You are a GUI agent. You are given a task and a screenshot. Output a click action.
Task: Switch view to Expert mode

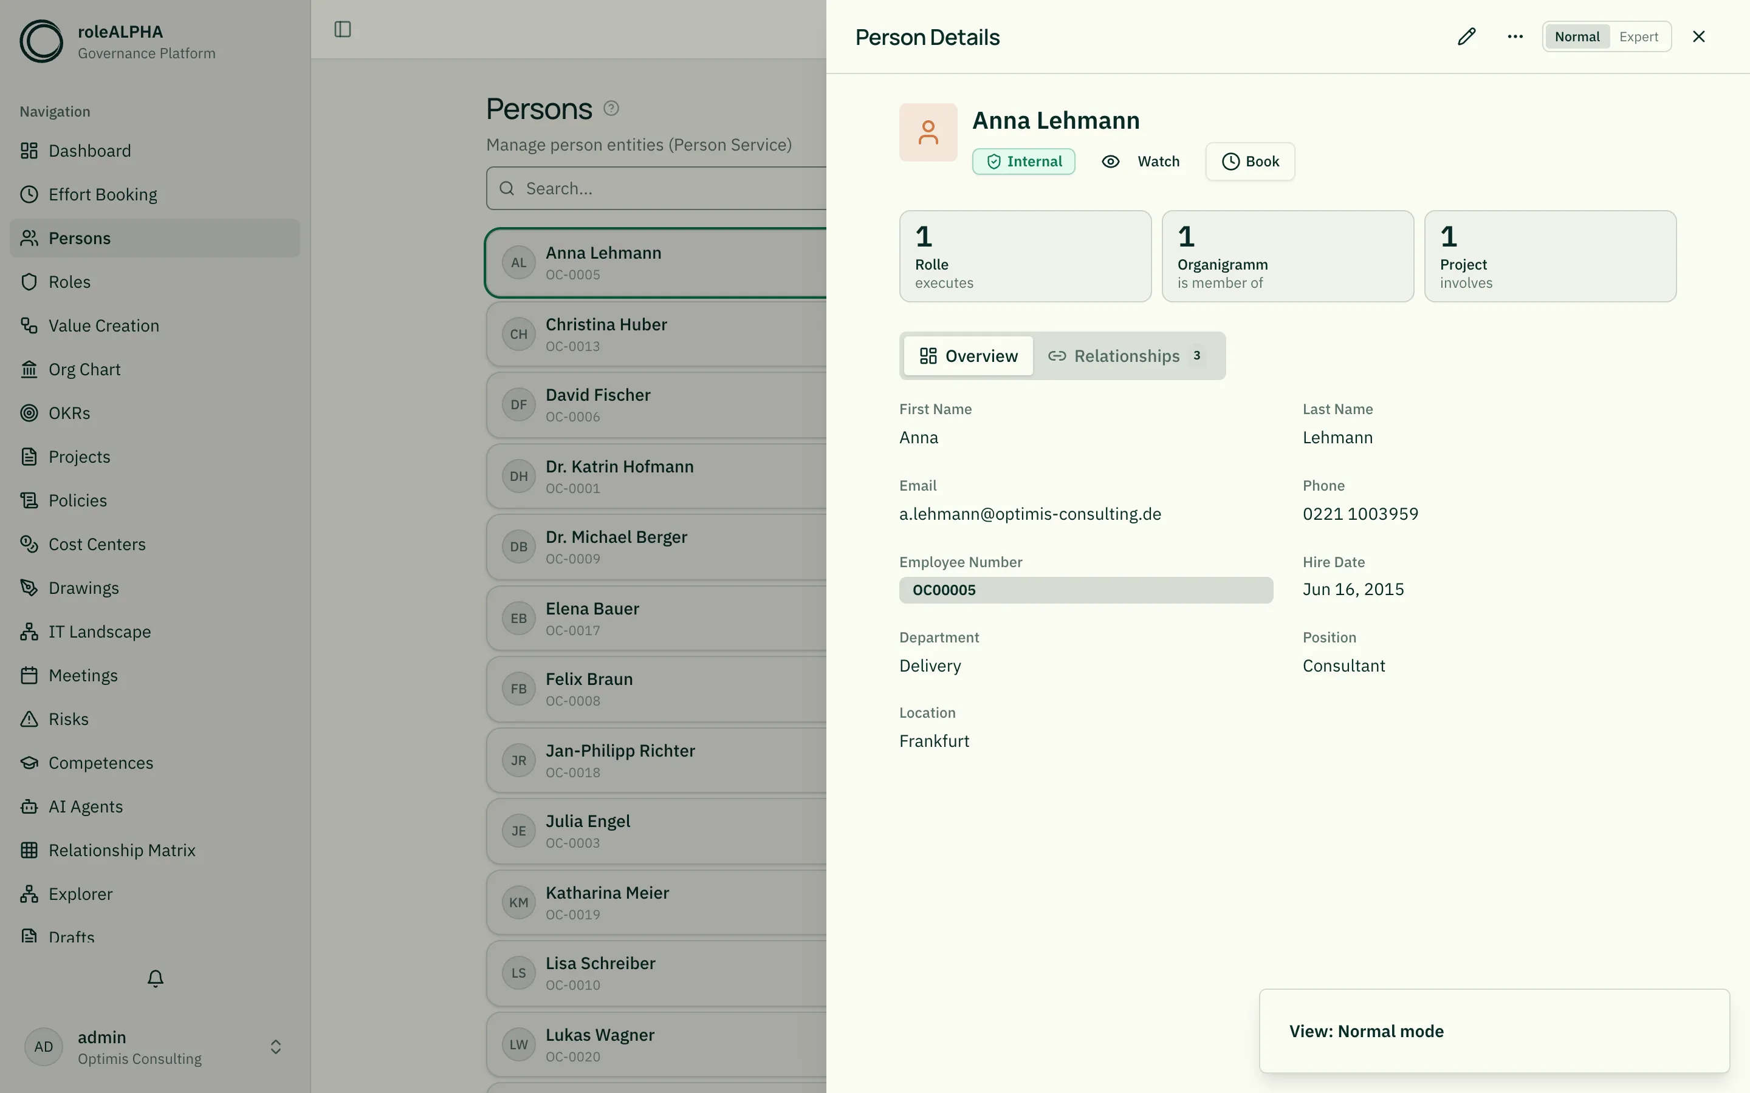point(1639,37)
